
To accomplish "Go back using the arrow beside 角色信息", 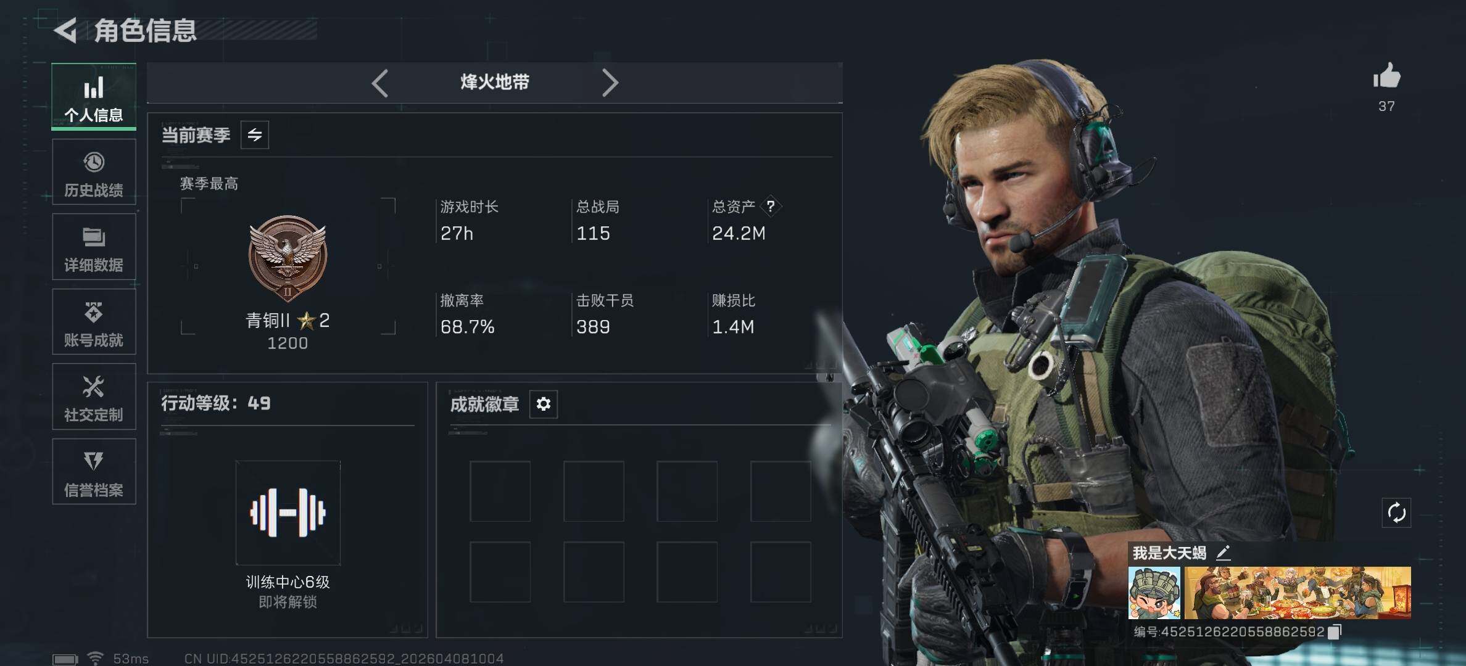I will point(65,30).
